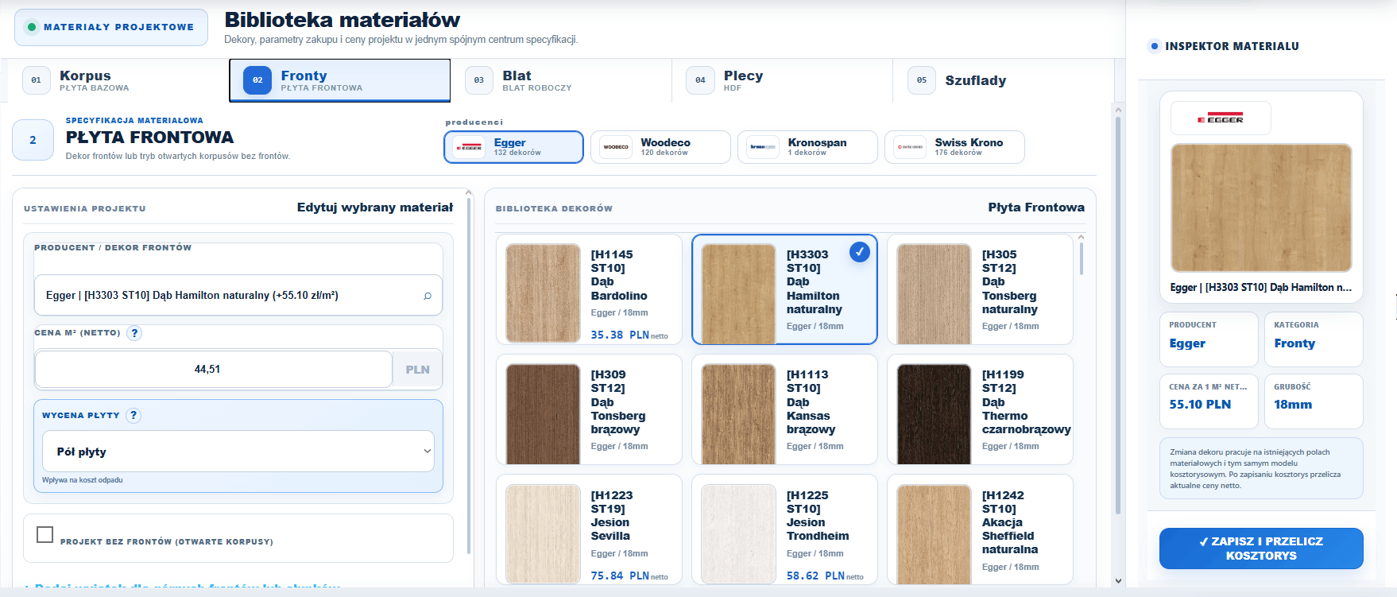Click the search magnifier in the decor field
The height and width of the screenshot is (597, 1397).
point(428,296)
